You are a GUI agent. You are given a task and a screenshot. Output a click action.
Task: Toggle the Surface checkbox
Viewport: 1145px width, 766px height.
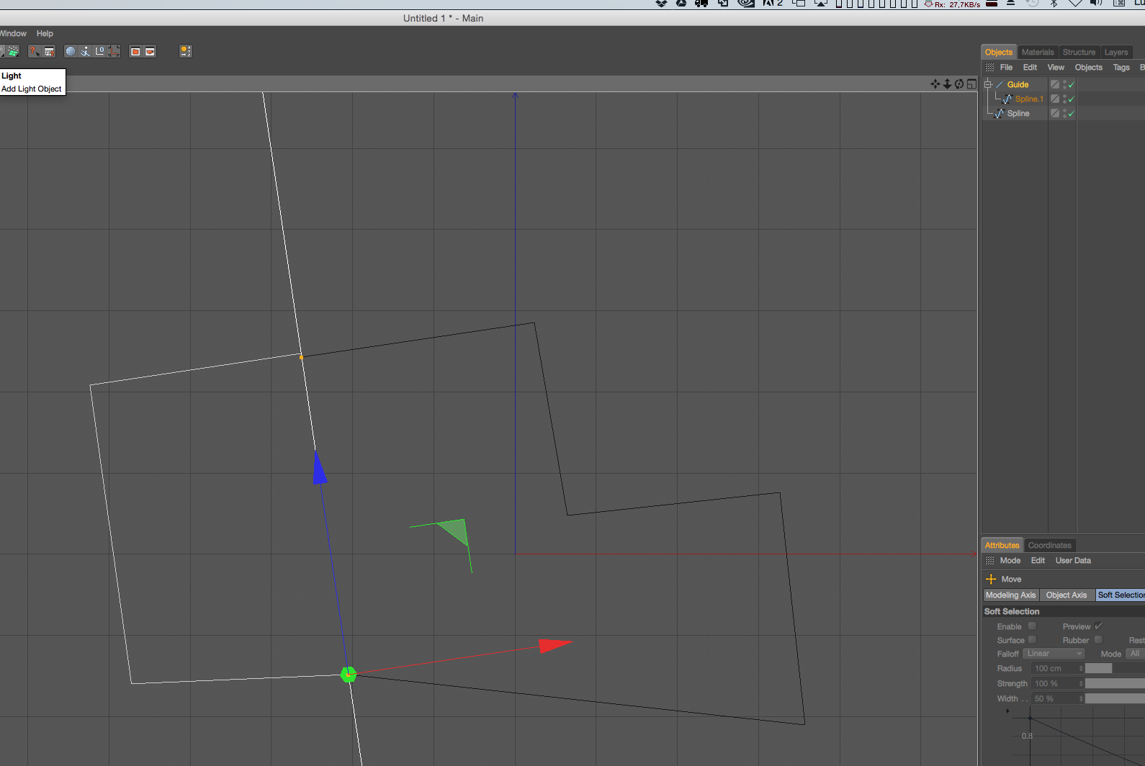[1032, 640]
